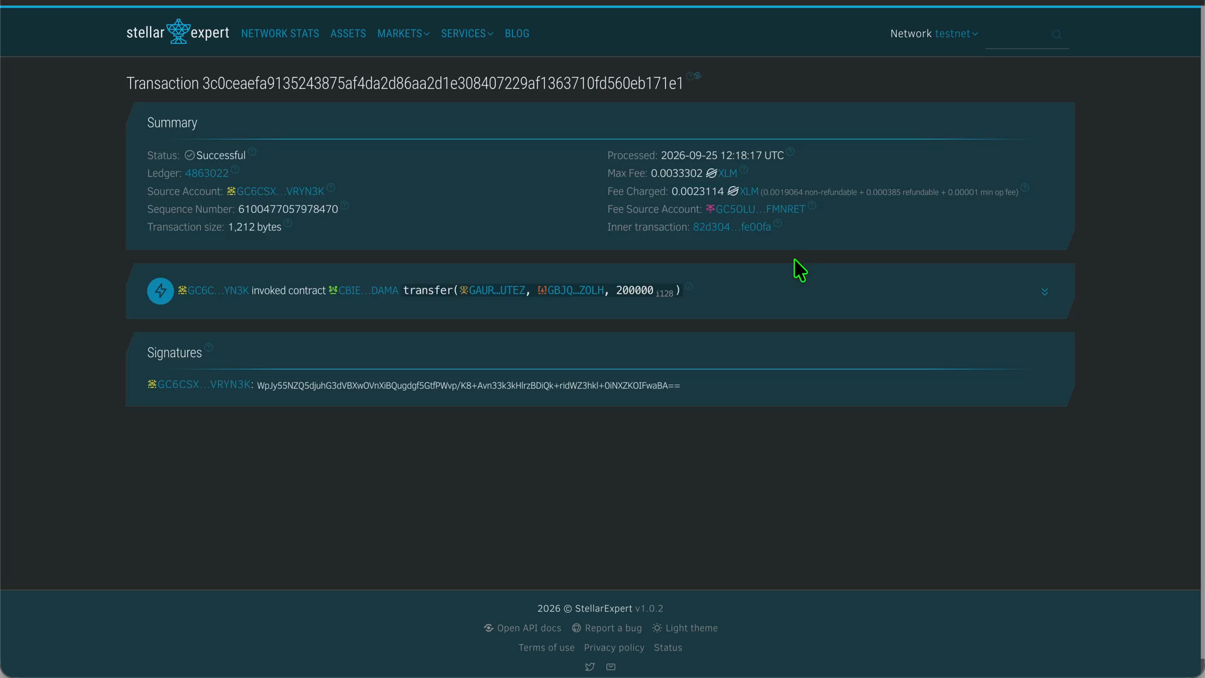The image size is (1205, 678).
Task: Open fee source account GC5OLU…FMNRET
Action: coord(755,209)
